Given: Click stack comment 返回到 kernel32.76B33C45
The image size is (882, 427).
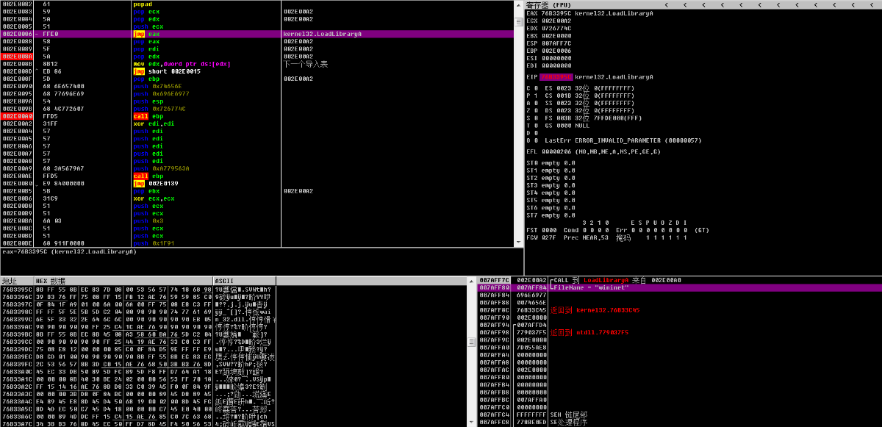Looking at the screenshot, I should [595, 310].
